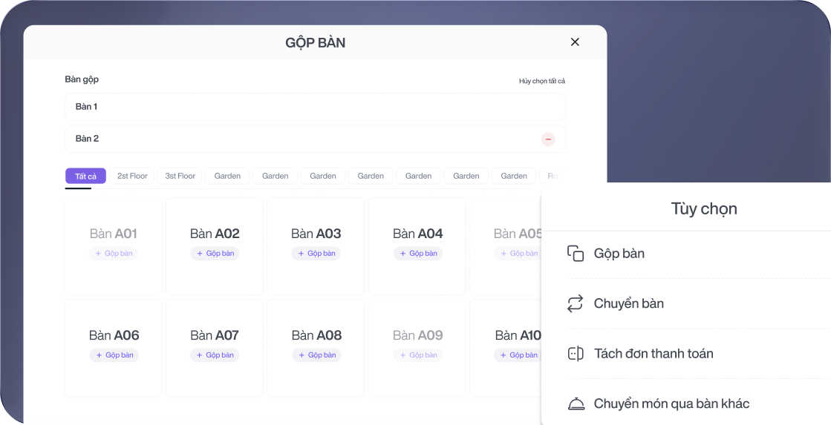Image resolution: width=831 pixels, height=425 pixels.
Task: Click the Tách đơn thanh toán split icon
Action: tap(576, 354)
